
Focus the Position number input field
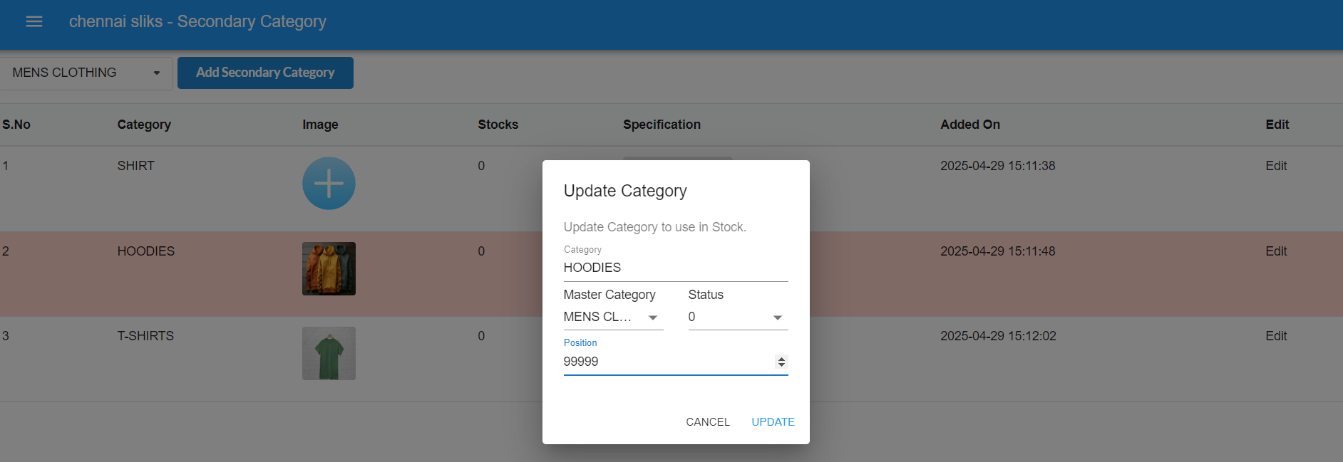coord(667,362)
